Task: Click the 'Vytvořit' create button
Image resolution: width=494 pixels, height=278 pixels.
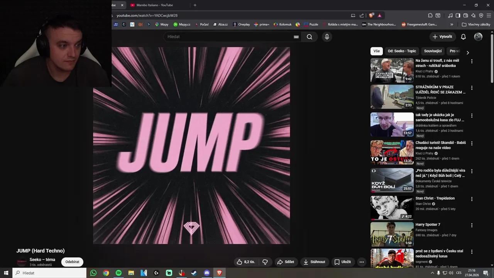Action: [x=442, y=37]
